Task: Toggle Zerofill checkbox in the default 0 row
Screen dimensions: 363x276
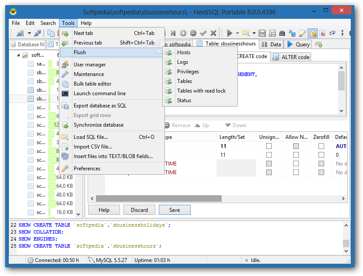Action: tap(321, 155)
